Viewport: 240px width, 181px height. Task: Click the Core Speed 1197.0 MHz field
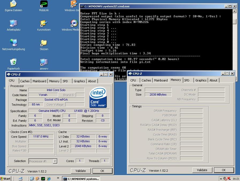(41, 136)
